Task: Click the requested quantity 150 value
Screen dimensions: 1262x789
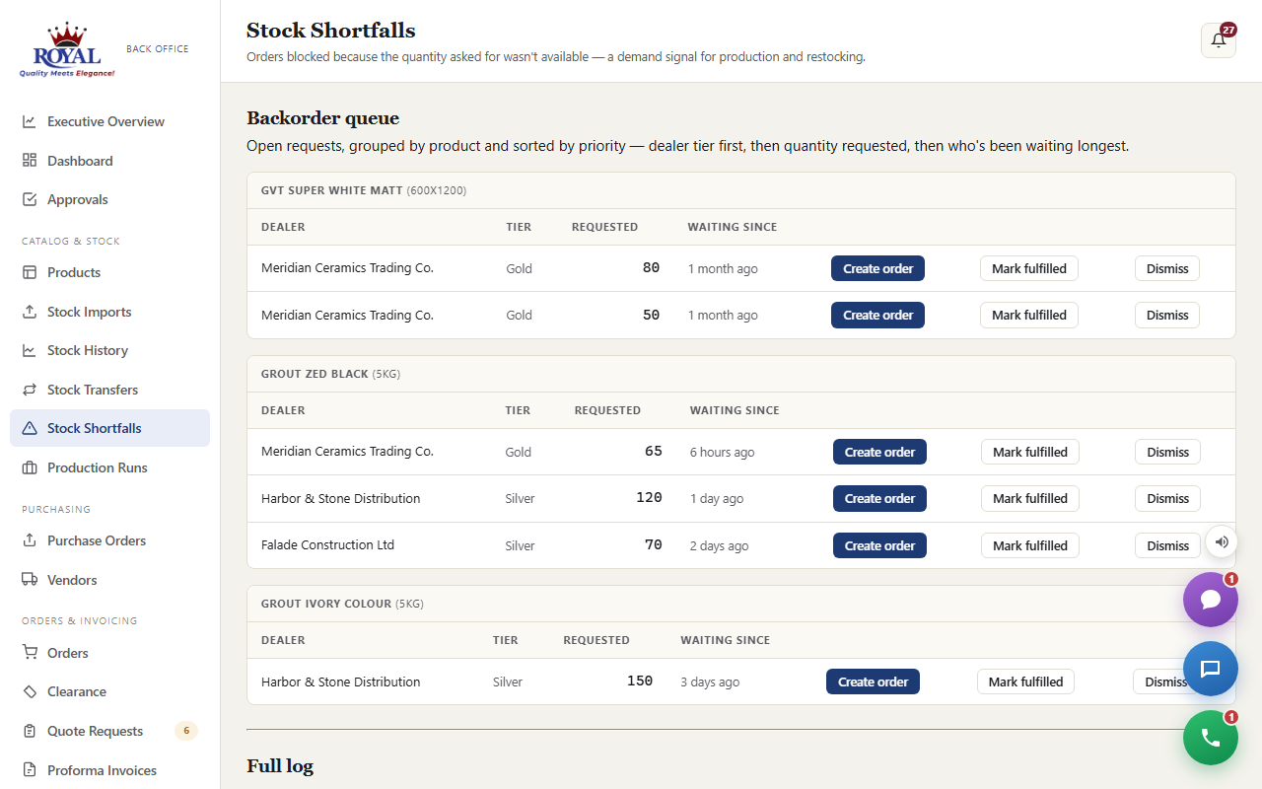Action: pos(640,681)
